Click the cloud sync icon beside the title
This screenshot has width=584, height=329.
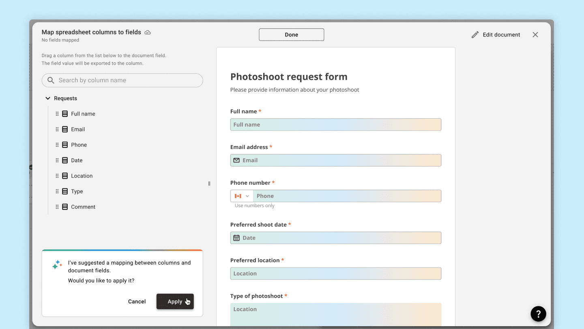click(x=148, y=32)
